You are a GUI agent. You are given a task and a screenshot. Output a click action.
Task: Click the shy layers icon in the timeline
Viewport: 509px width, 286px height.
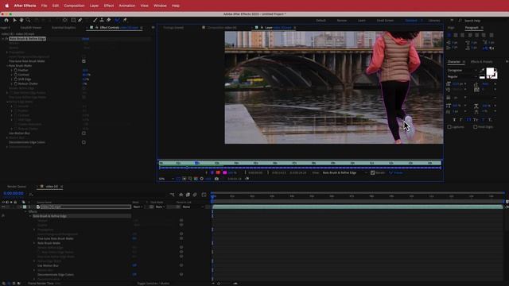coord(181,195)
